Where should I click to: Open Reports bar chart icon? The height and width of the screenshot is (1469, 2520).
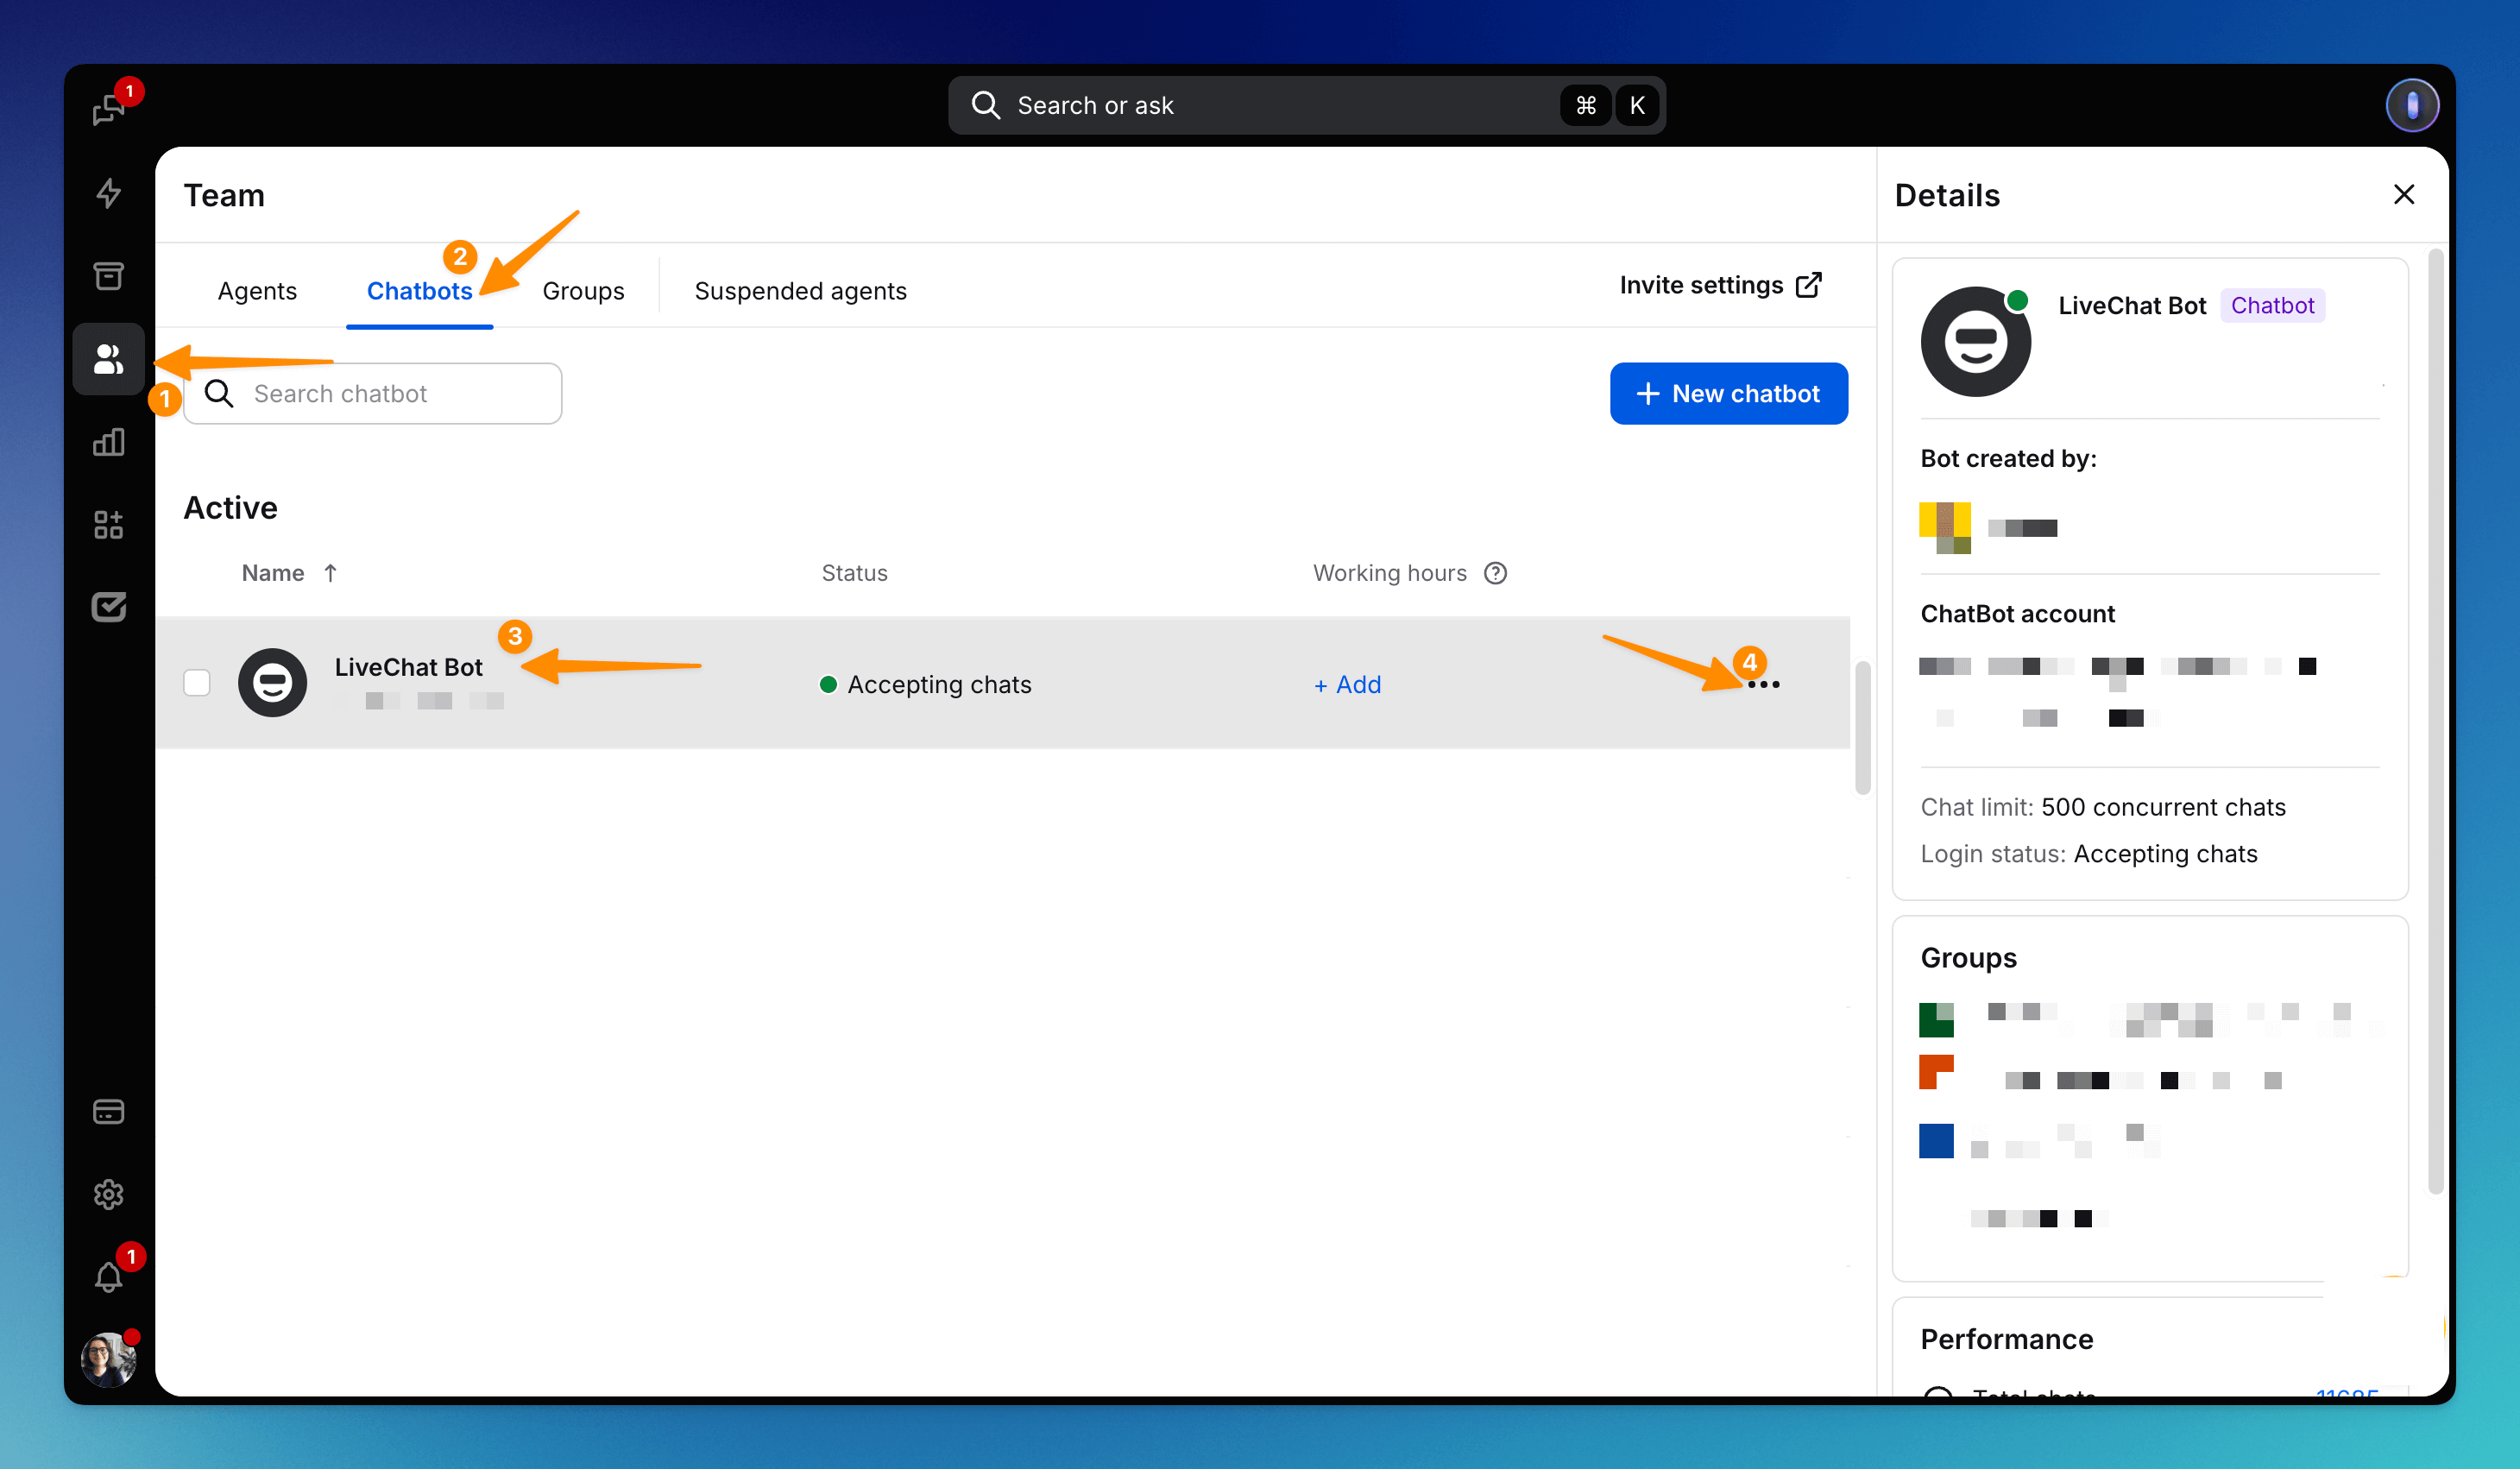pos(108,442)
